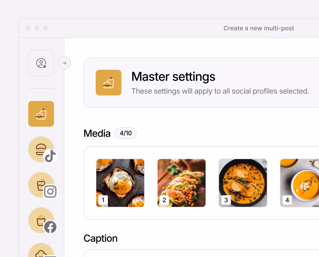Click the 4/10 media count badge

pyautogui.click(x=126, y=133)
